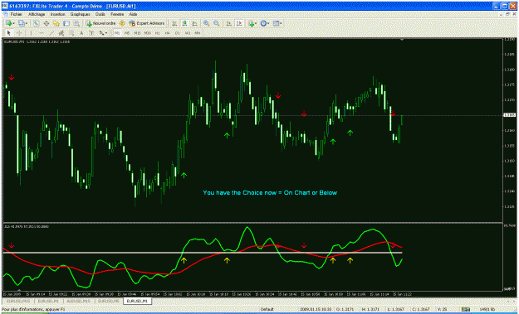Viewport: 519px width, 314px height.
Task: Switch to line chart display
Action: pyautogui.click(x=194, y=23)
